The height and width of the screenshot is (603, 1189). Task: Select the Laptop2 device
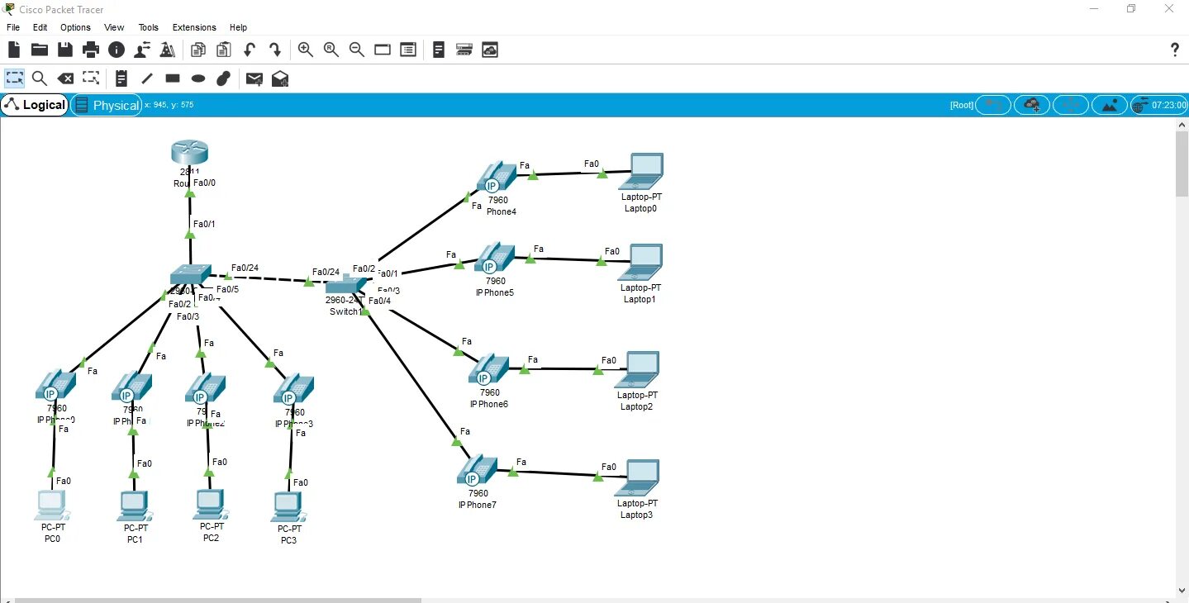click(637, 370)
